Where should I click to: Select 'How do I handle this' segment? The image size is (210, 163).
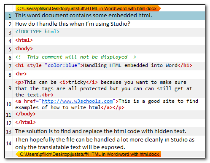click(x=73, y=24)
